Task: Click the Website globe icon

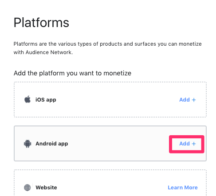Action: click(x=27, y=188)
